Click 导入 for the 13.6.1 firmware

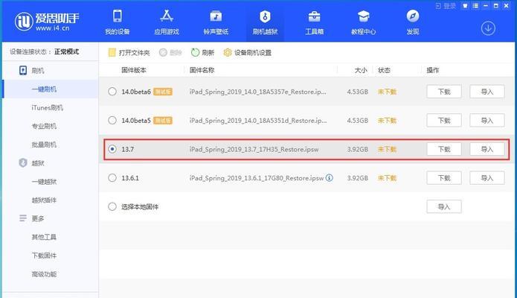(x=487, y=178)
